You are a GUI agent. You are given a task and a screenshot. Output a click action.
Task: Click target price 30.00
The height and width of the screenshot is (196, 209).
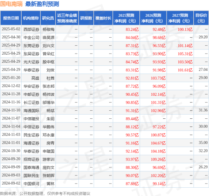(203, 126)
